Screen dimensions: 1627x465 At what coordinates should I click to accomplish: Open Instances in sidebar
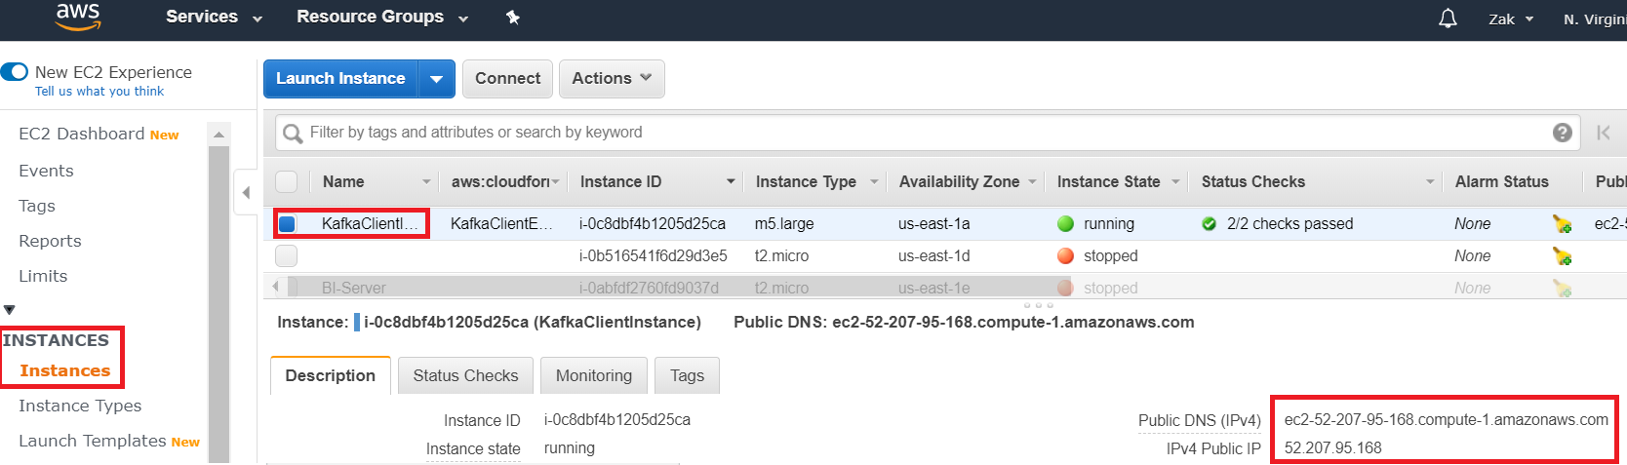click(64, 370)
